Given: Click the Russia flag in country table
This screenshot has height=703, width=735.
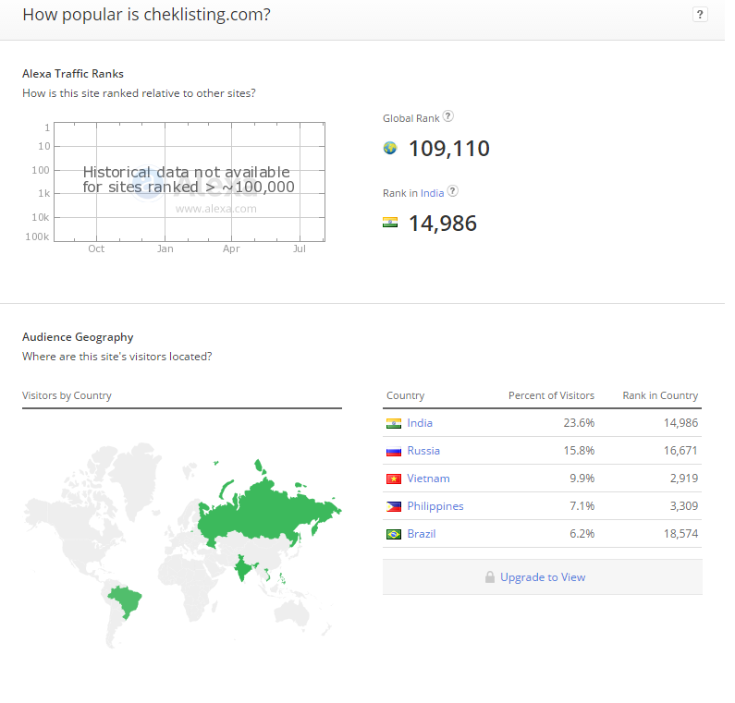Looking at the screenshot, I should tap(394, 451).
